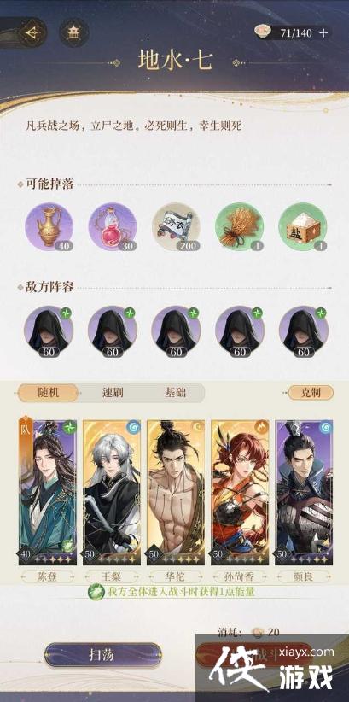Image resolution: width=349 pixels, height=702 pixels.
Task: Select the 华佗 character card
Action: tap(176, 492)
